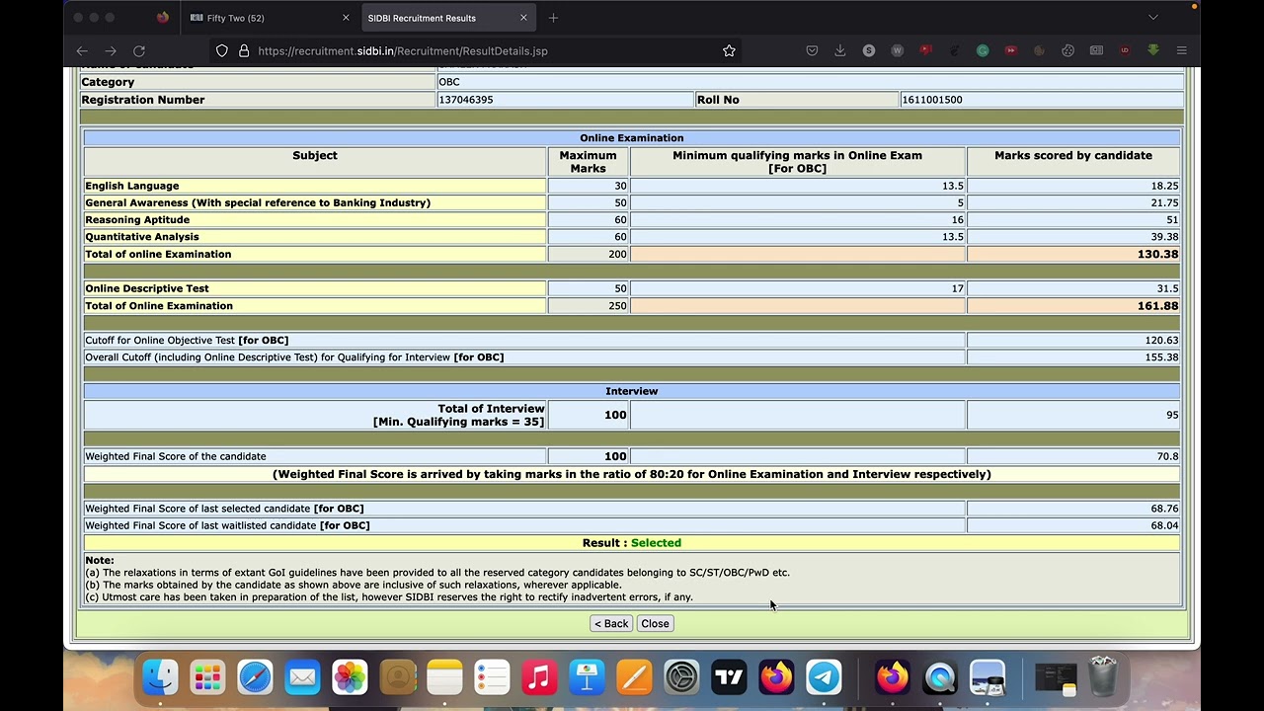Viewport: 1264px width, 711px height.
Task: Open Reminders app in the dock
Action: 492,677
